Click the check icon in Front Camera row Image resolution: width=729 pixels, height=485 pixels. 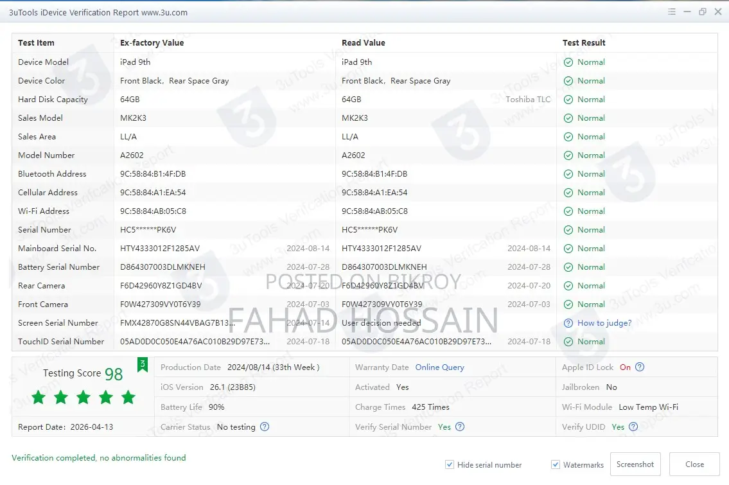coord(568,304)
